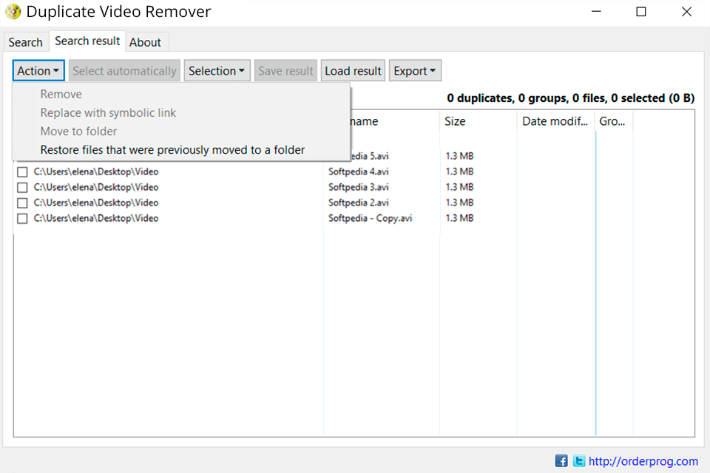Screen dimensions: 710x473
Task: Click the Load result button
Action: 353,70
